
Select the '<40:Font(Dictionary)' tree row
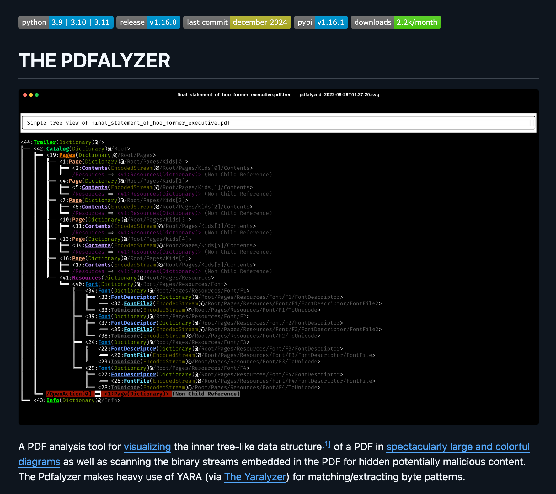(x=149, y=284)
